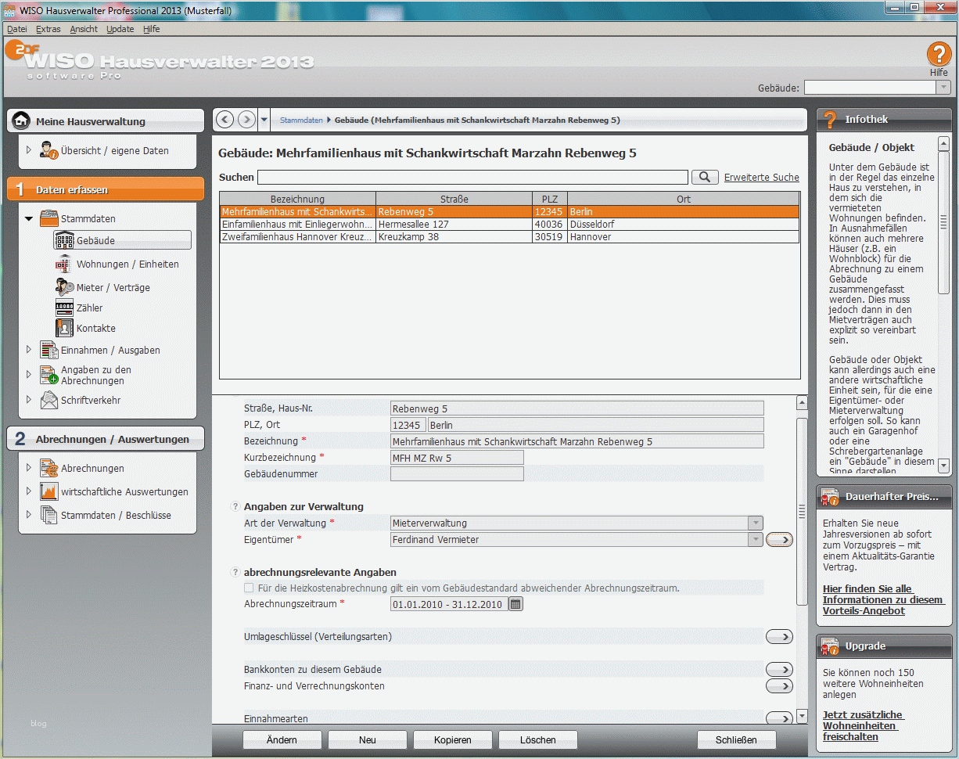Screen dimensions: 959x759
Task: Open the Extras menu
Action: coord(48,29)
